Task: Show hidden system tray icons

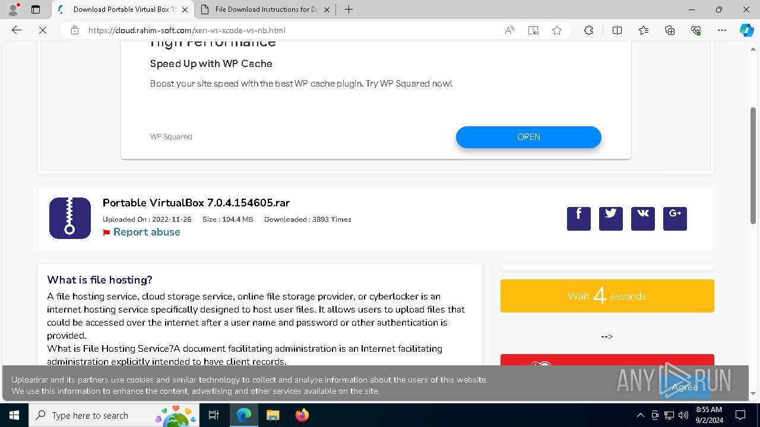Action: [x=640, y=415]
